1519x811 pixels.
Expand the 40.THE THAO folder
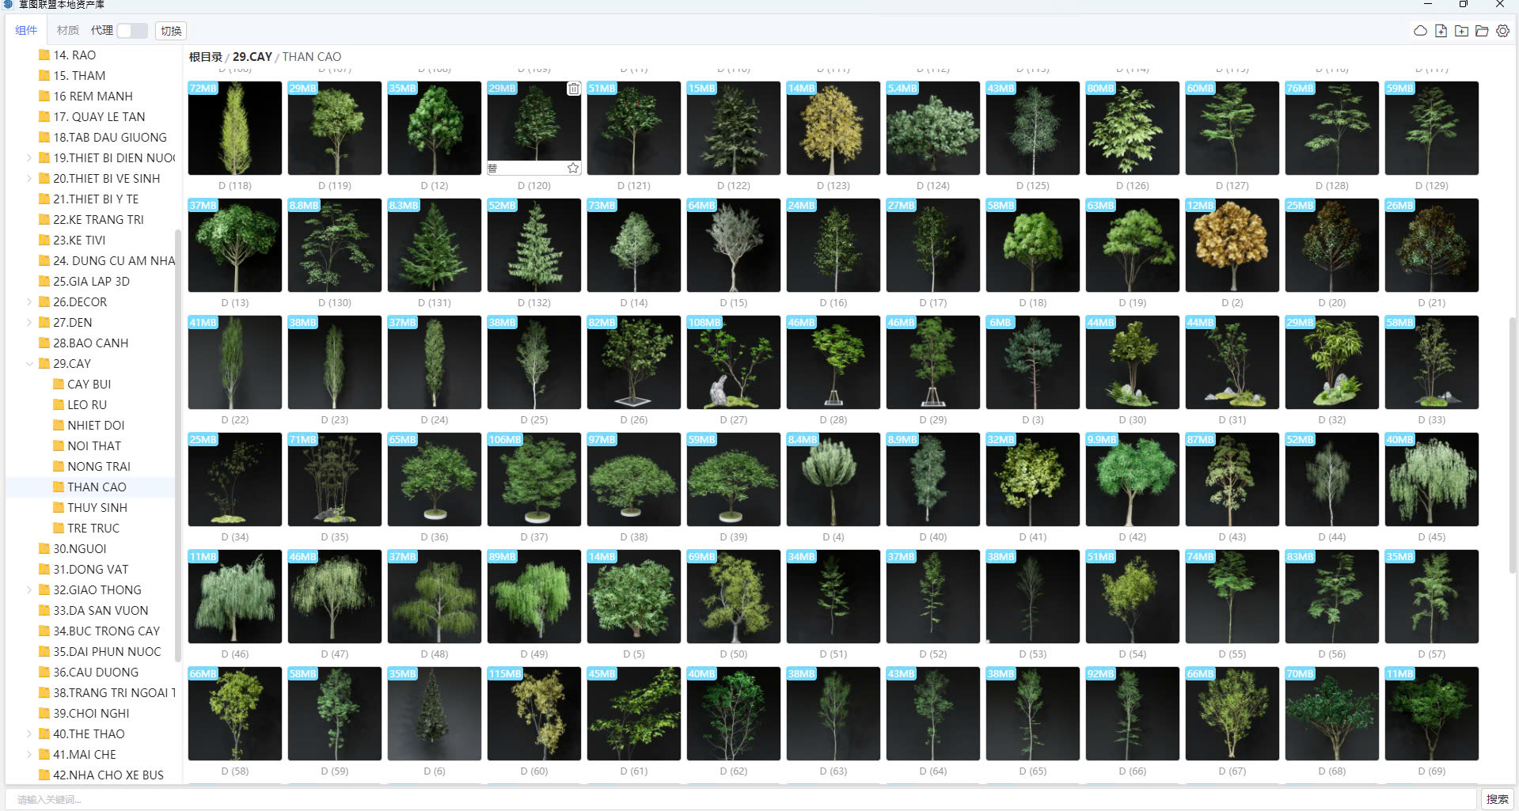(x=30, y=734)
